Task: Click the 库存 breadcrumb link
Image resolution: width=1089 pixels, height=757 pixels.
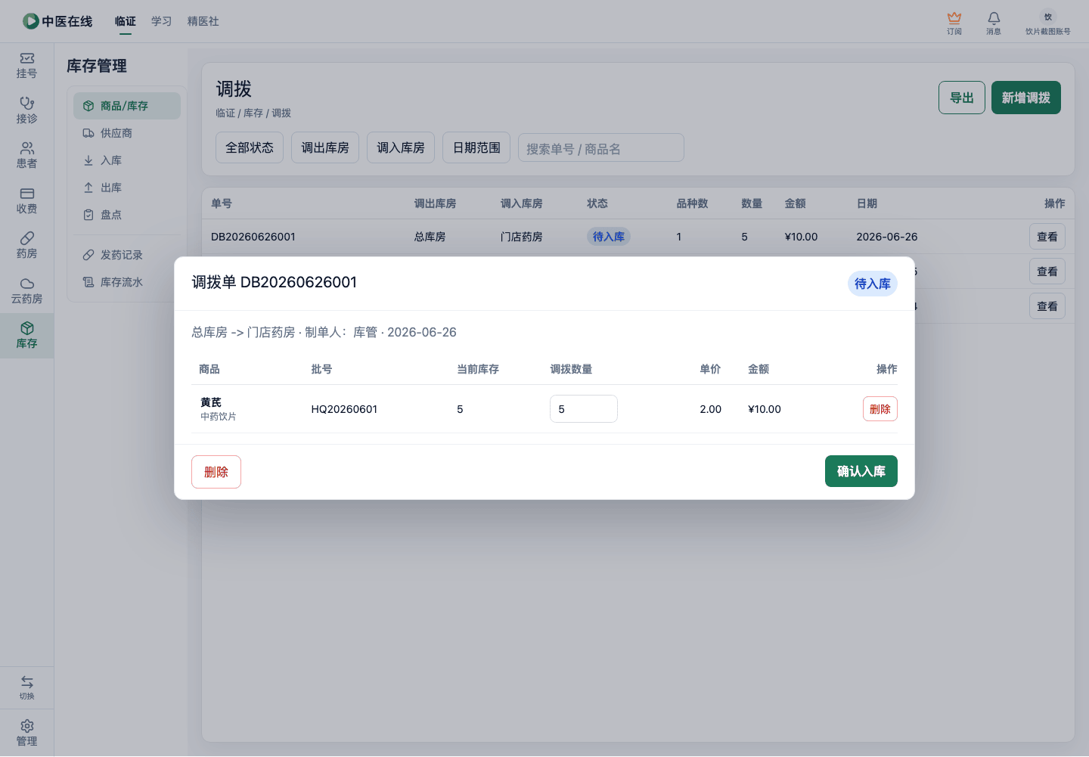Action: [x=253, y=113]
